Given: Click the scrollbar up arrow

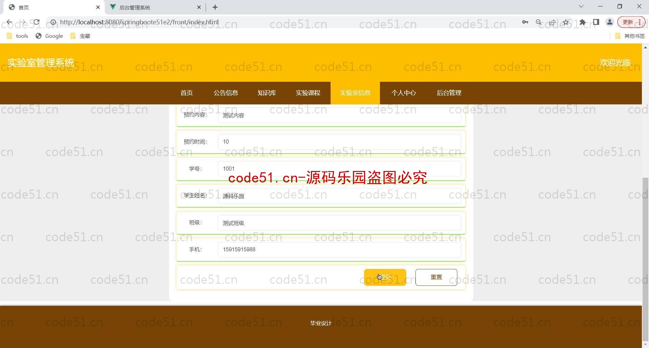Looking at the screenshot, I should [x=645, y=47].
